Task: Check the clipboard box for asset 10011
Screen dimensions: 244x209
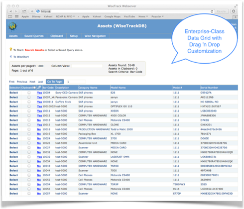Action: pos(29,111)
